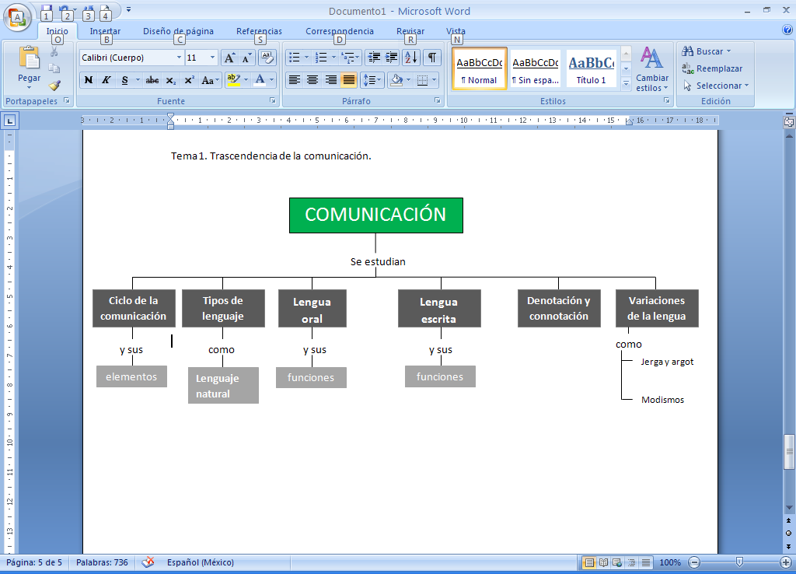The height and width of the screenshot is (574, 796).
Task: Open the Fuente dialog launcher
Action: pyautogui.click(x=273, y=101)
